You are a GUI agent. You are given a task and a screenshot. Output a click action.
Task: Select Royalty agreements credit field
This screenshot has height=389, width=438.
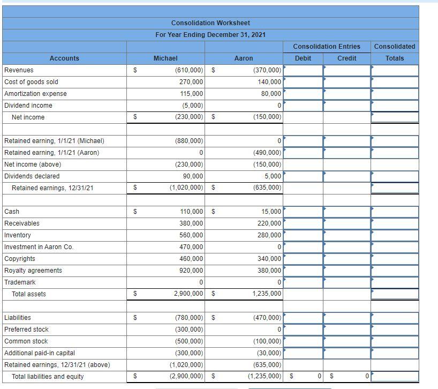coord(347,271)
